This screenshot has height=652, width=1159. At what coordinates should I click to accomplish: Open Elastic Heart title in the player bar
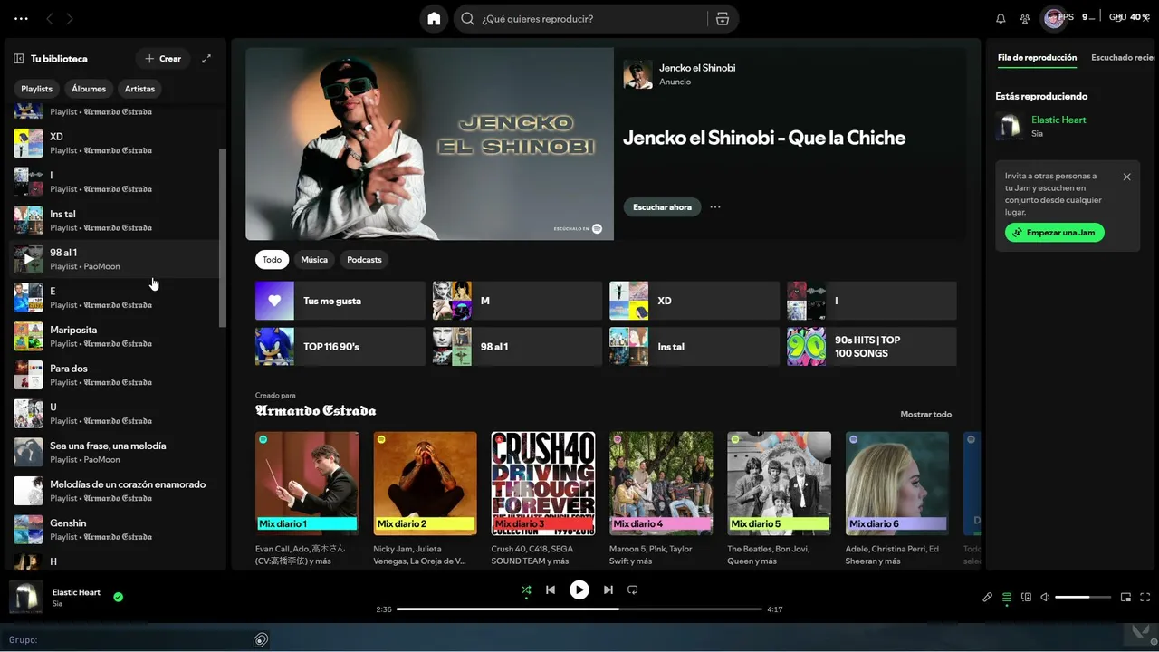pos(77,592)
